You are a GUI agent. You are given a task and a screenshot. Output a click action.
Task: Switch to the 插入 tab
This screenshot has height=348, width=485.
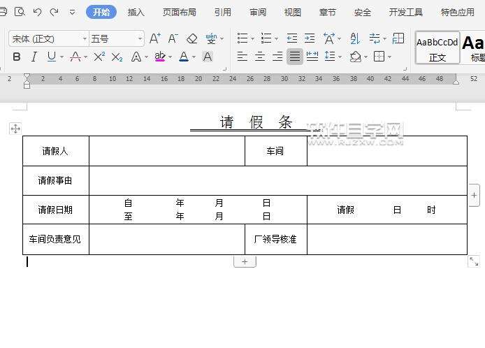coord(136,12)
